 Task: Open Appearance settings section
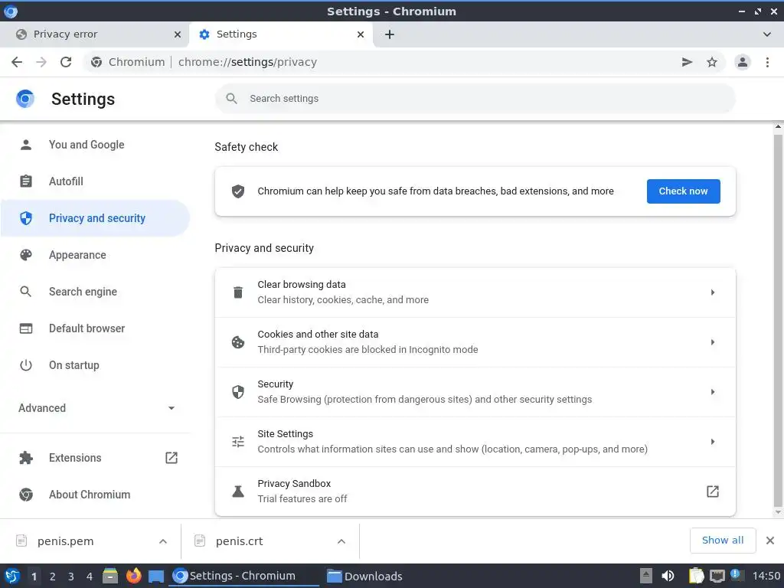[x=95, y=255]
